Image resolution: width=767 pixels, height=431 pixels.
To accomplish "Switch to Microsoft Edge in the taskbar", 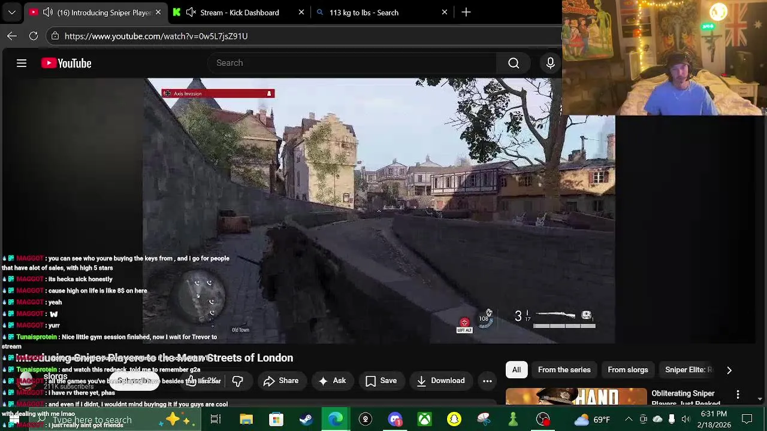I will tap(336, 420).
